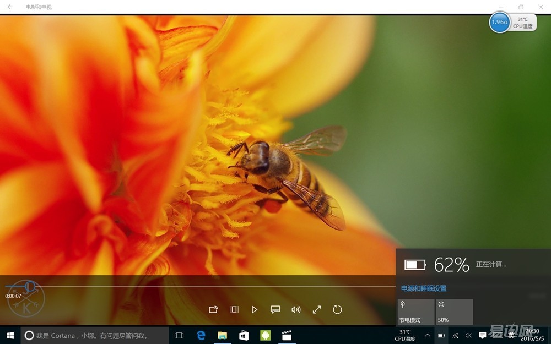
Task: Open the Wi-Fi network tray icon
Action: [455, 336]
